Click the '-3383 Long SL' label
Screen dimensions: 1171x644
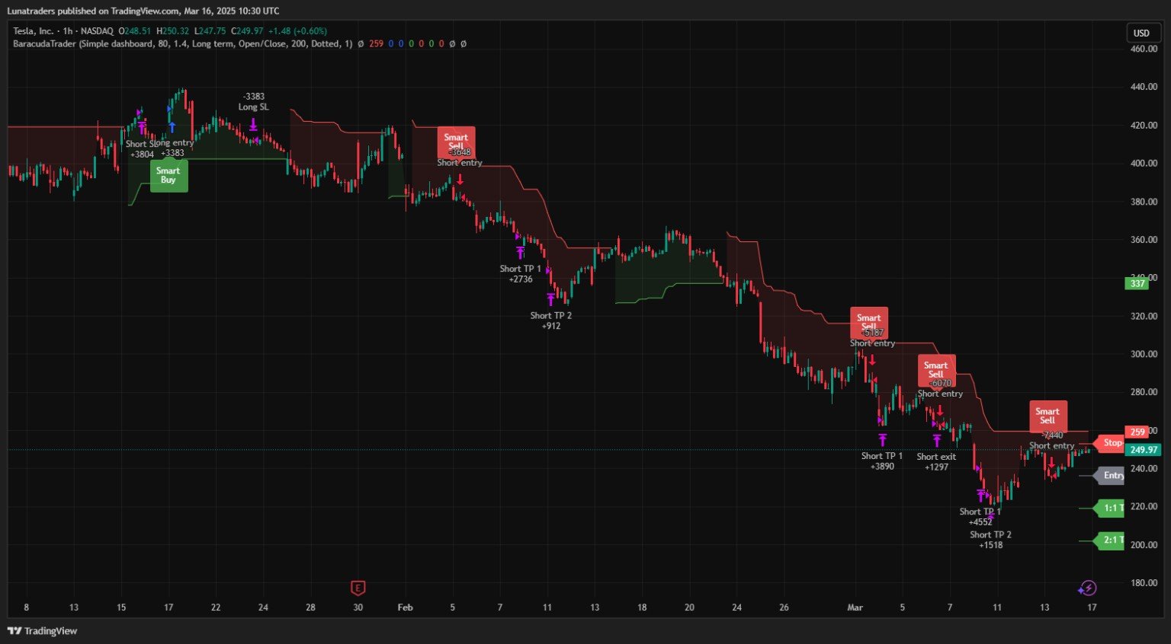(x=254, y=102)
